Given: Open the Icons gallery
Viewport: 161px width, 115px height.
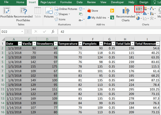Looking at the screenshot, I should pos(60,19).
